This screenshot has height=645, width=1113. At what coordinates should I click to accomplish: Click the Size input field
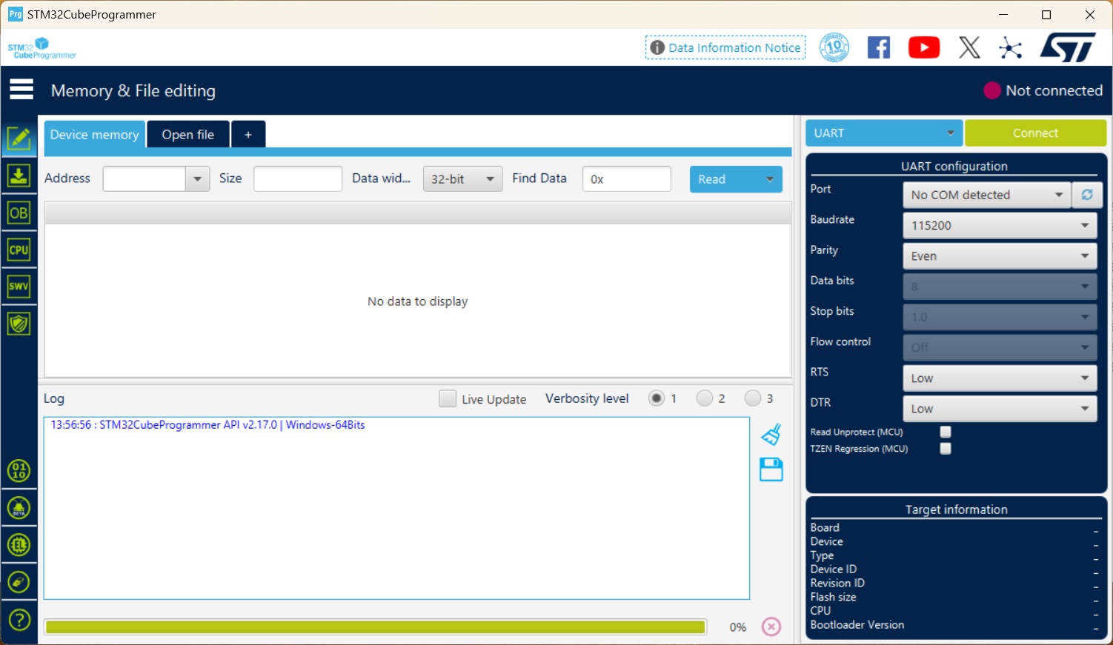298,179
